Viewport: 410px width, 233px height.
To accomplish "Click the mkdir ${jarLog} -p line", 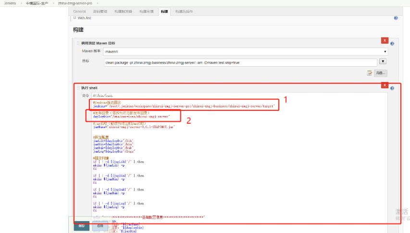I will coord(109,207).
